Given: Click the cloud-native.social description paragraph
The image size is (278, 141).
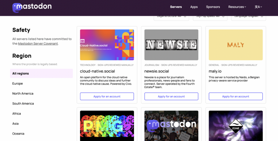Looking at the screenshot, I should (x=106, y=81).
